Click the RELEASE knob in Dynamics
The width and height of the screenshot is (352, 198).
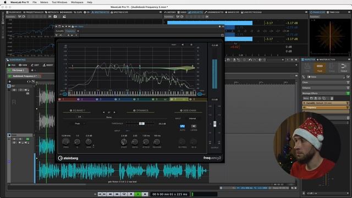point(157,142)
